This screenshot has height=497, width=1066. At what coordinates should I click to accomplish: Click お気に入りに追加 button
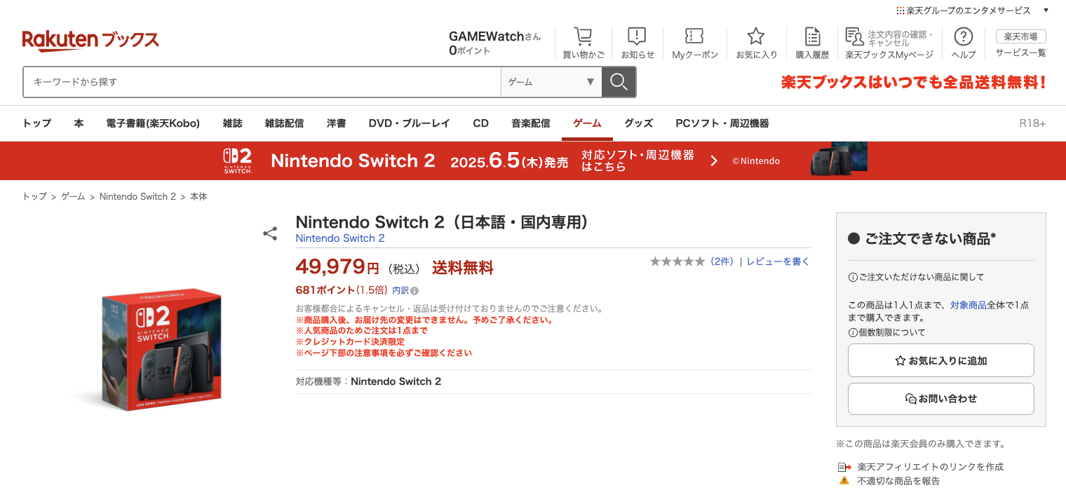click(940, 360)
